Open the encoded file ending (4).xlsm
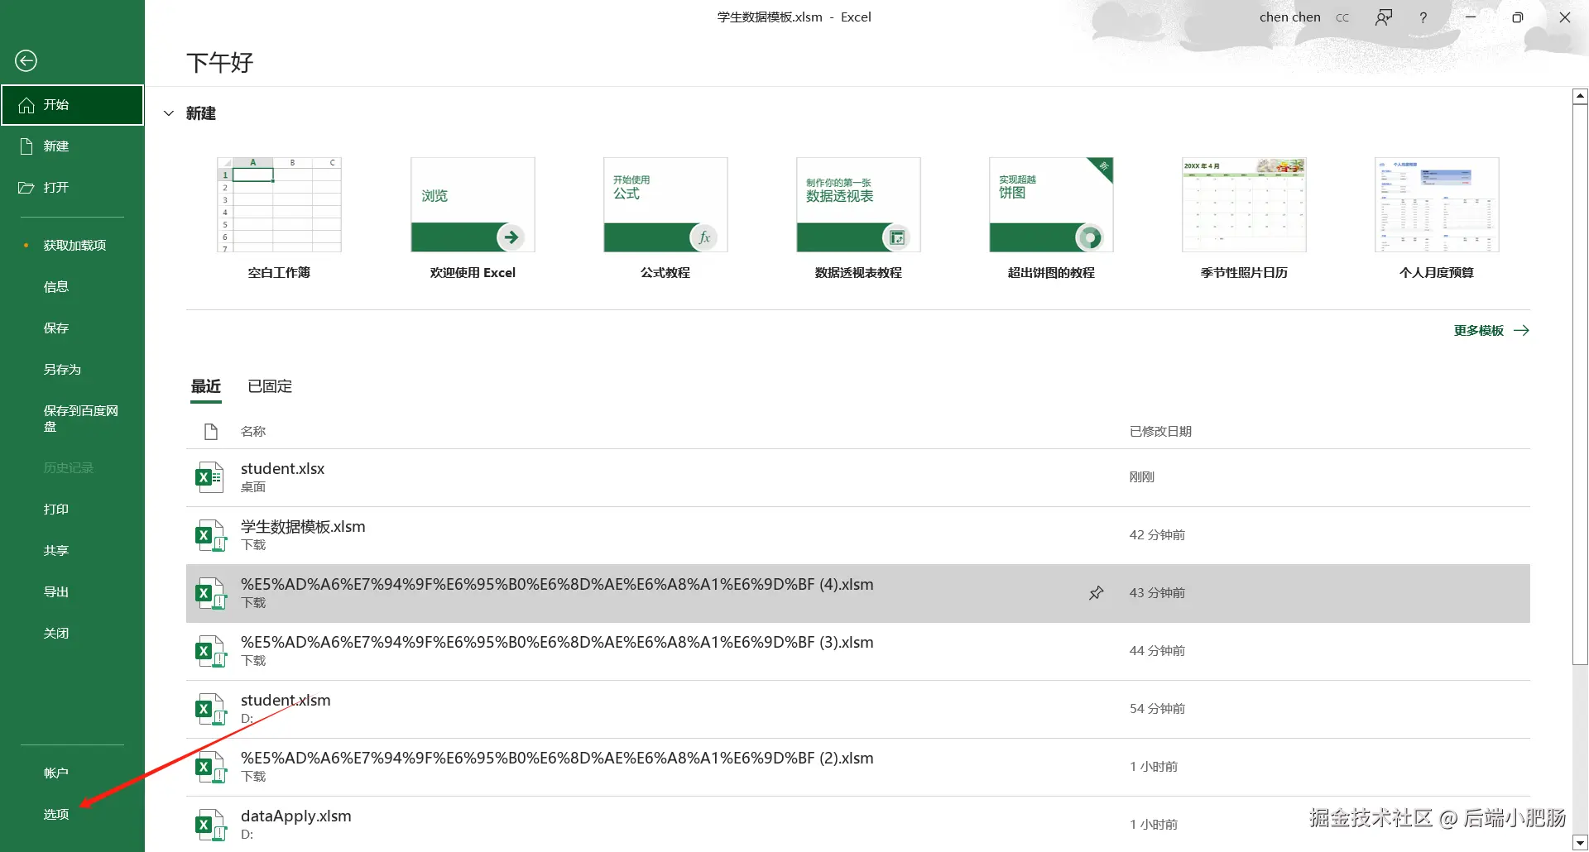 [x=858, y=594]
